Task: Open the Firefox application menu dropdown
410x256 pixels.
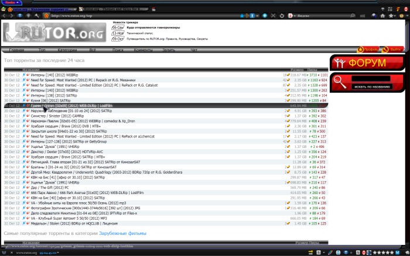Action: tap(11, 2)
